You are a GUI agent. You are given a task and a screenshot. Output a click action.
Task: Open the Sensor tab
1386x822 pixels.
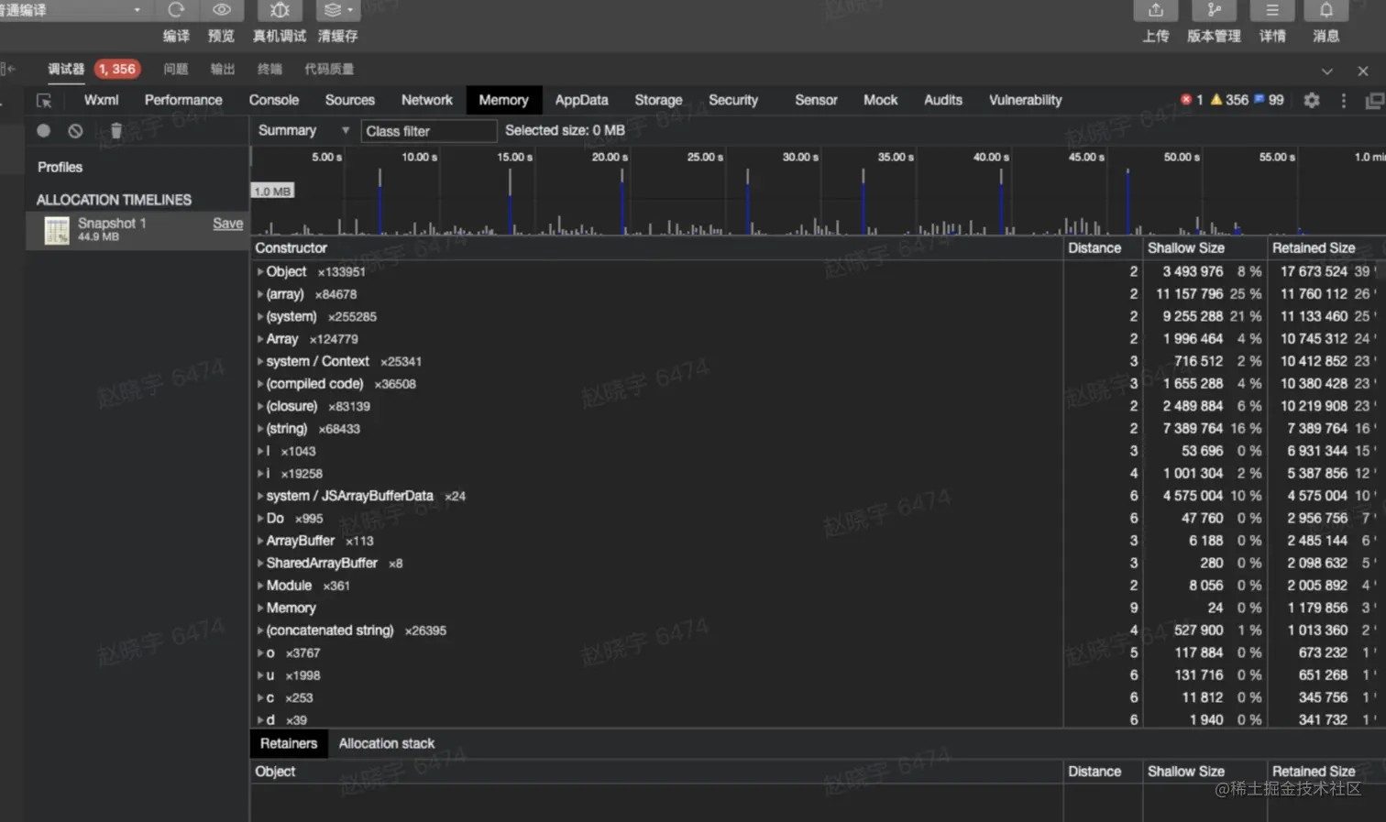(x=816, y=100)
